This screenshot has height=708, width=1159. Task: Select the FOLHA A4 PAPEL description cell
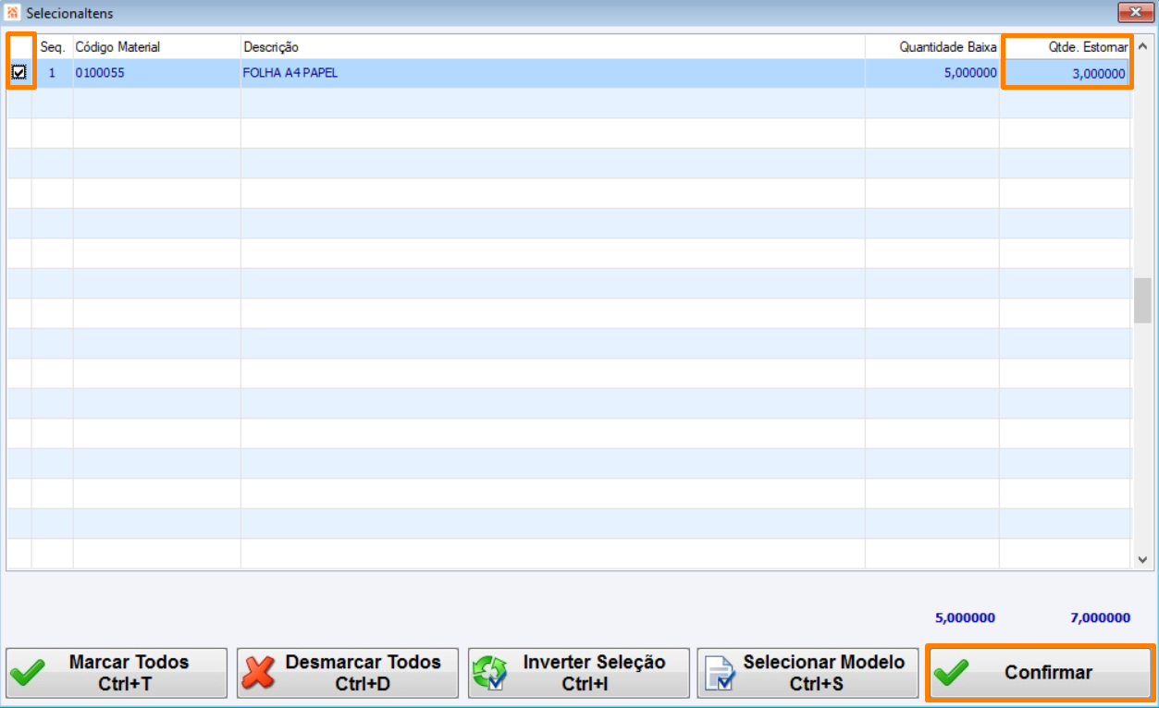point(553,73)
